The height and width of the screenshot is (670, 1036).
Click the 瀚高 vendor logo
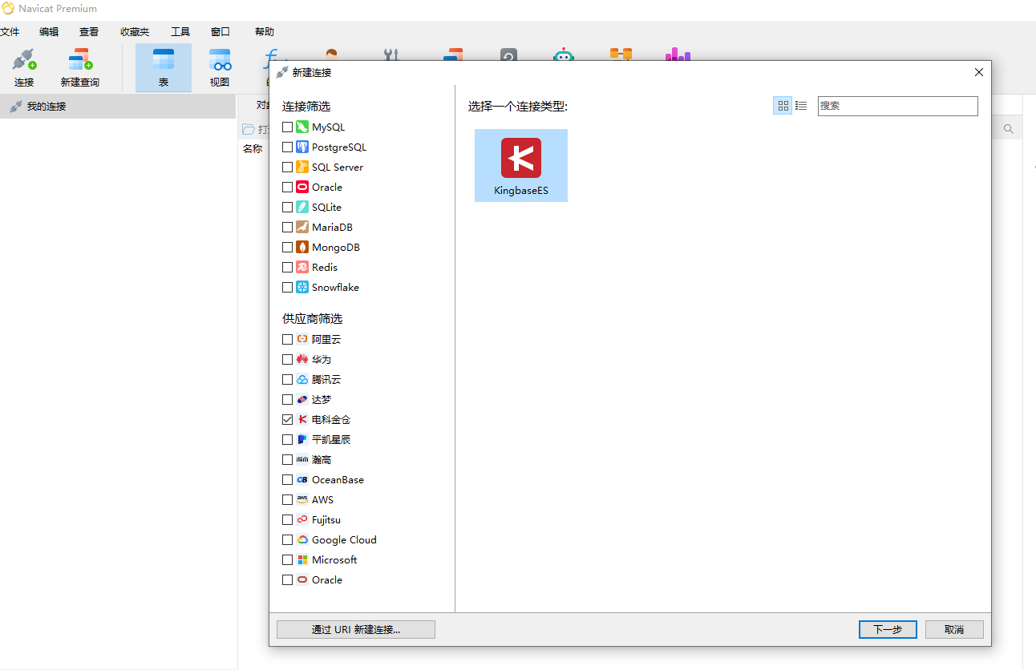tap(302, 459)
